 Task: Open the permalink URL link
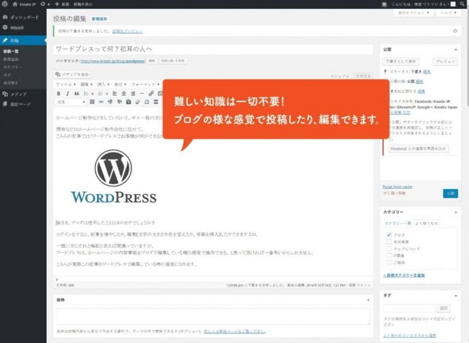(112, 61)
